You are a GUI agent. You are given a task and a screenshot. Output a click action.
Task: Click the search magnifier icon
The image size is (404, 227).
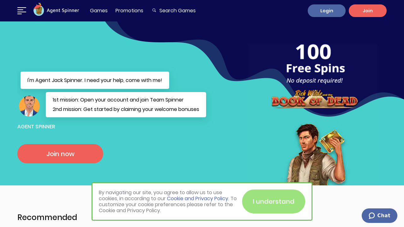click(x=154, y=10)
